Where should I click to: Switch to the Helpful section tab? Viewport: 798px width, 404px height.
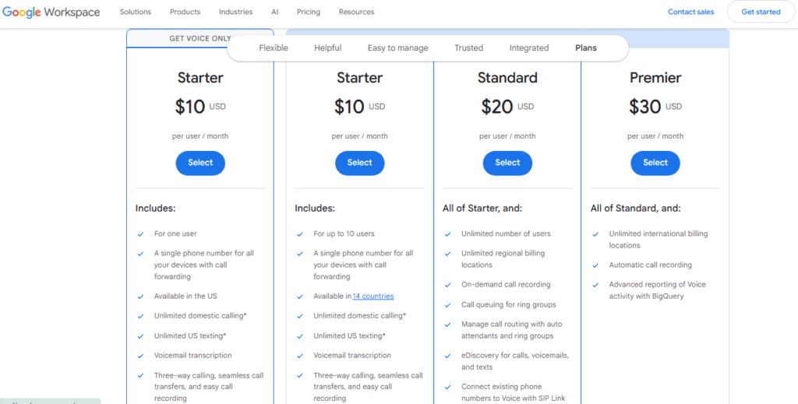(x=328, y=48)
